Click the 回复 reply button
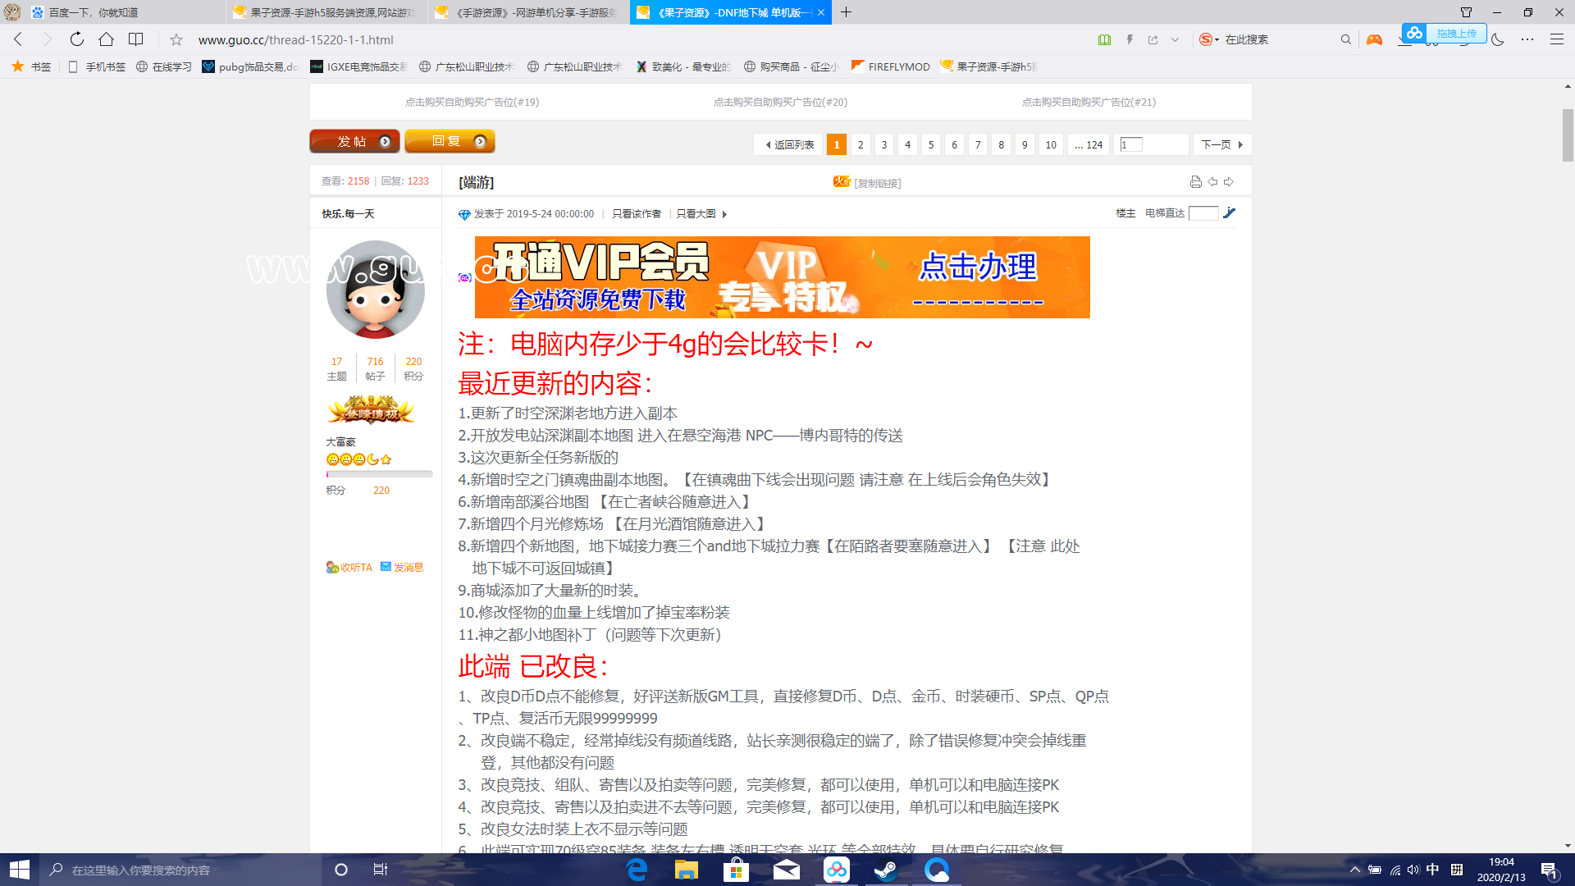Image resolution: width=1575 pixels, height=886 pixels. click(450, 141)
